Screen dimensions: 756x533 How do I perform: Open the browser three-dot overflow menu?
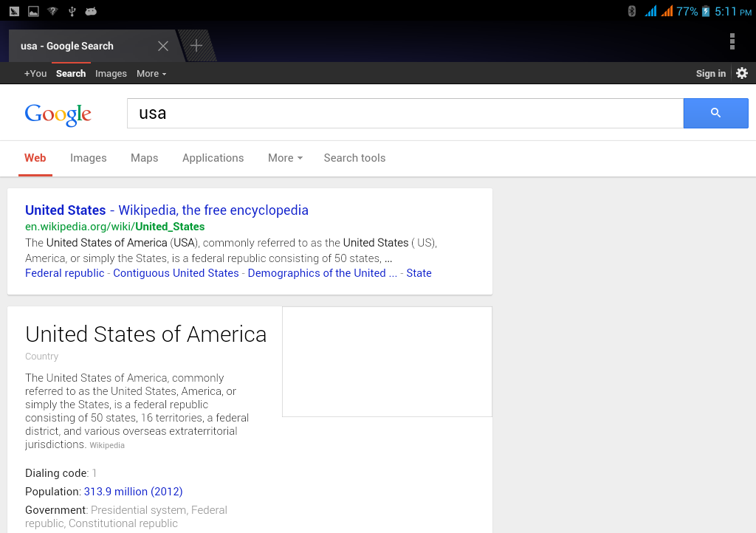[732, 41]
